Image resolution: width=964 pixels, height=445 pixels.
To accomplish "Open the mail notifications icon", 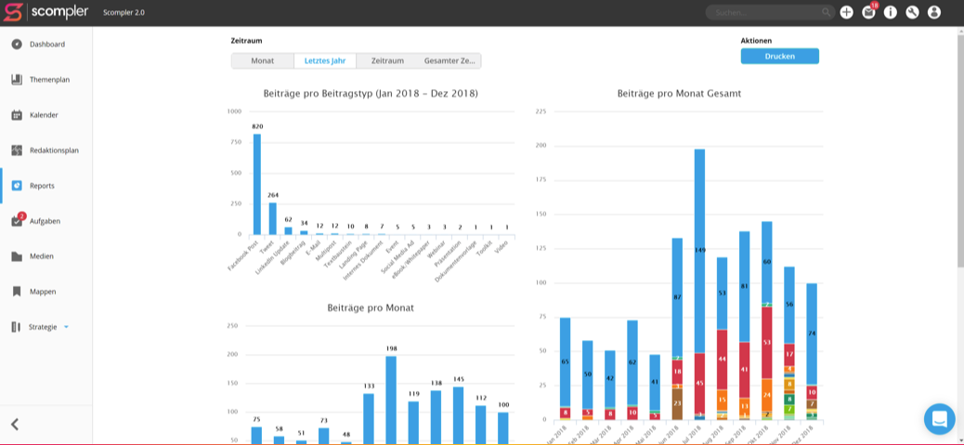I will [868, 12].
